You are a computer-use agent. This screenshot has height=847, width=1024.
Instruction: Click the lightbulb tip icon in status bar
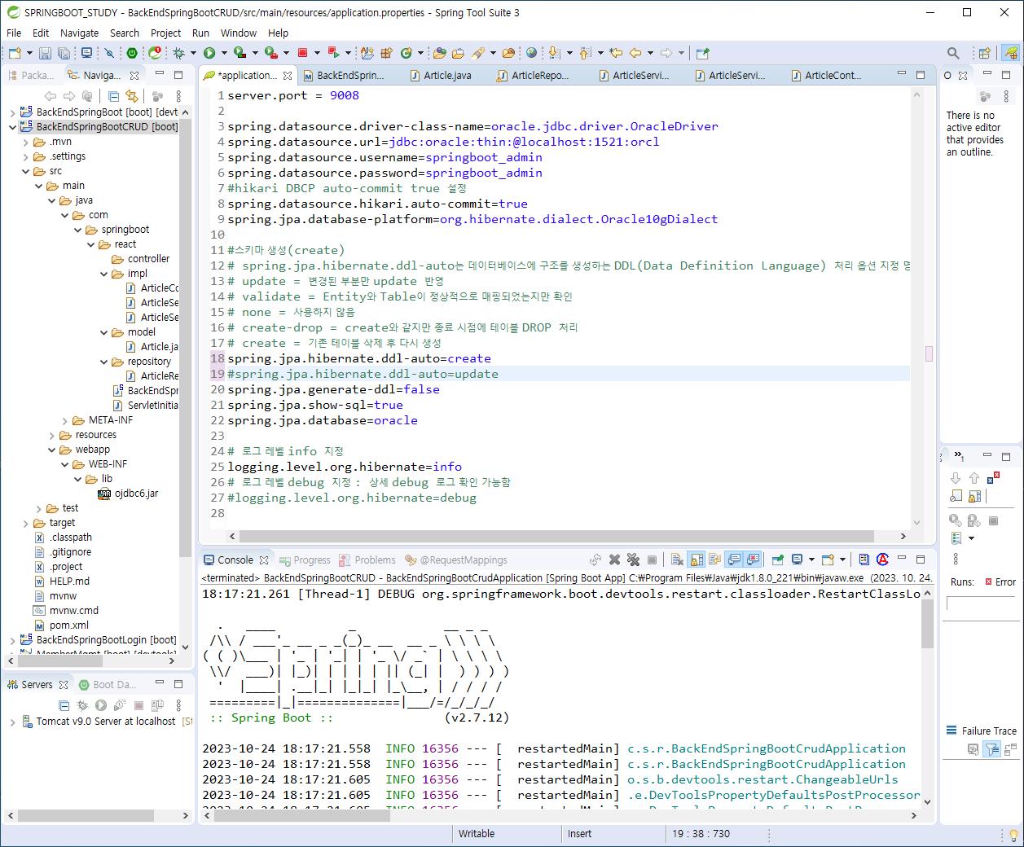pos(1013,834)
